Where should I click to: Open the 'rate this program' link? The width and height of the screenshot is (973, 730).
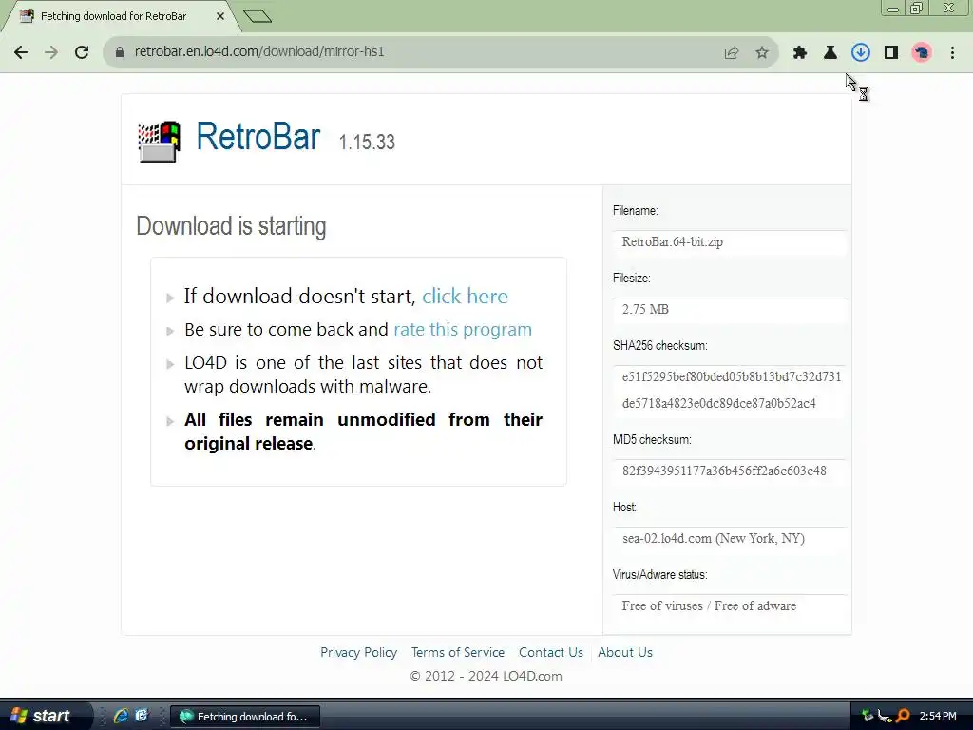pyautogui.click(x=463, y=329)
